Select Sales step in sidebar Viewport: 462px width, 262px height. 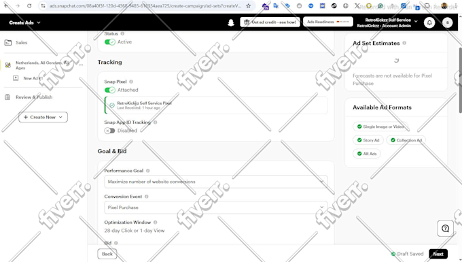(x=21, y=42)
